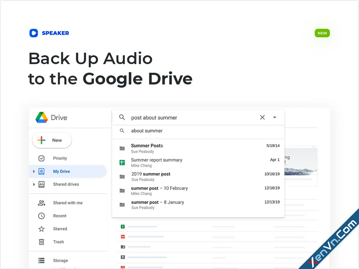Click the Trash bin icon
The height and width of the screenshot is (269, 359).
[x=41, y=242]
